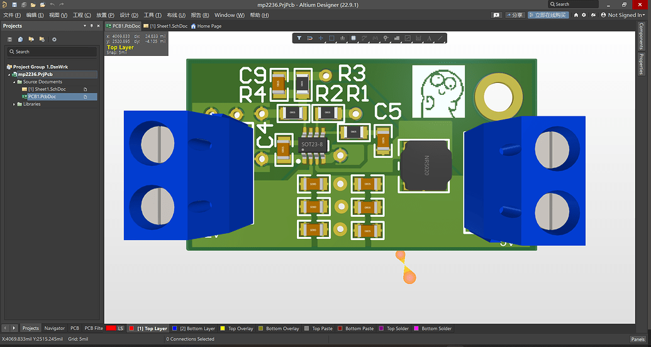Expand the Libraries folder
The image size is (651, 347).
click(14, 104)
